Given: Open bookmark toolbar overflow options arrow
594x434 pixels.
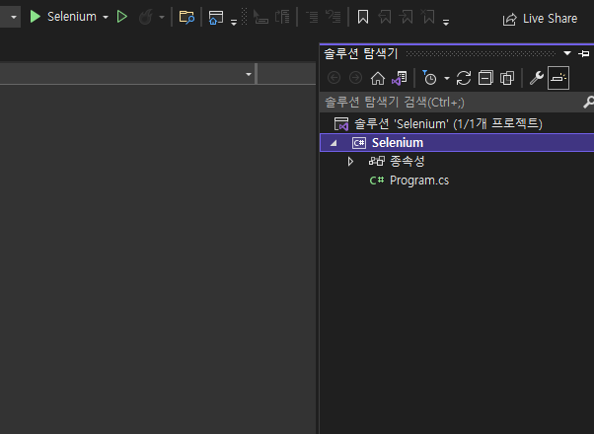Looking at the screenshot, I should click(446, 23).
